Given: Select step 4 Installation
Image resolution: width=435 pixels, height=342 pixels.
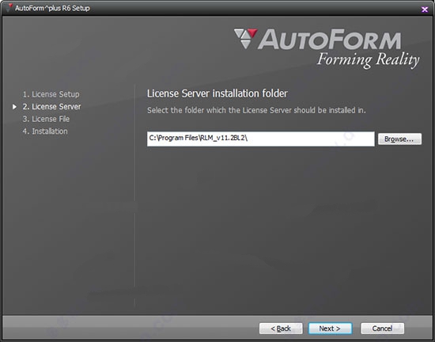Looking at the screenshot, I should (45, 131).
